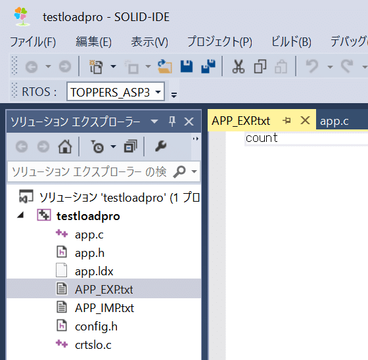The image size is (368, 360).
Task: Select APP_IMP.txt in the solution tree
Action: [104, 308]
